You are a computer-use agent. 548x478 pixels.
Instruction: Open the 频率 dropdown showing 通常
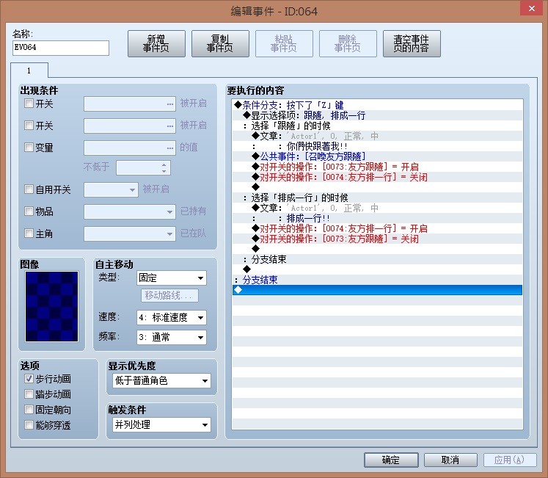tap(172, 337)
